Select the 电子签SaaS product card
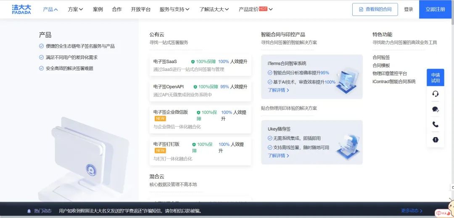454x218 pixels. tap(200, 65)
